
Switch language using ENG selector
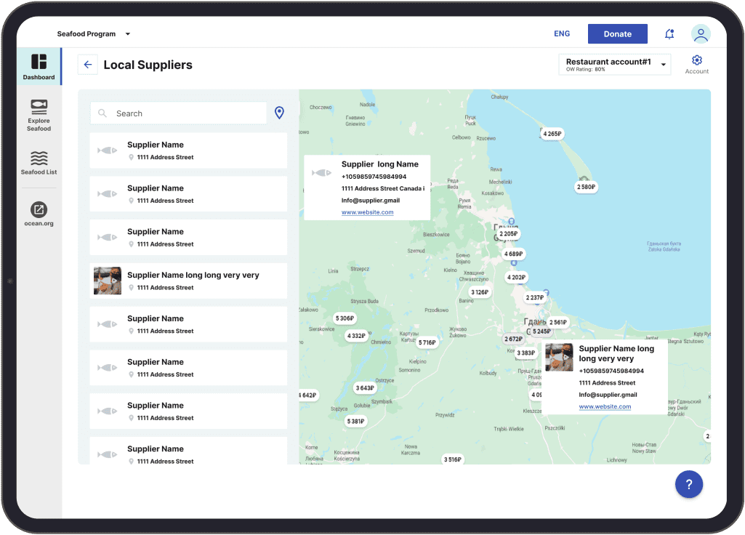click(562, 34)
